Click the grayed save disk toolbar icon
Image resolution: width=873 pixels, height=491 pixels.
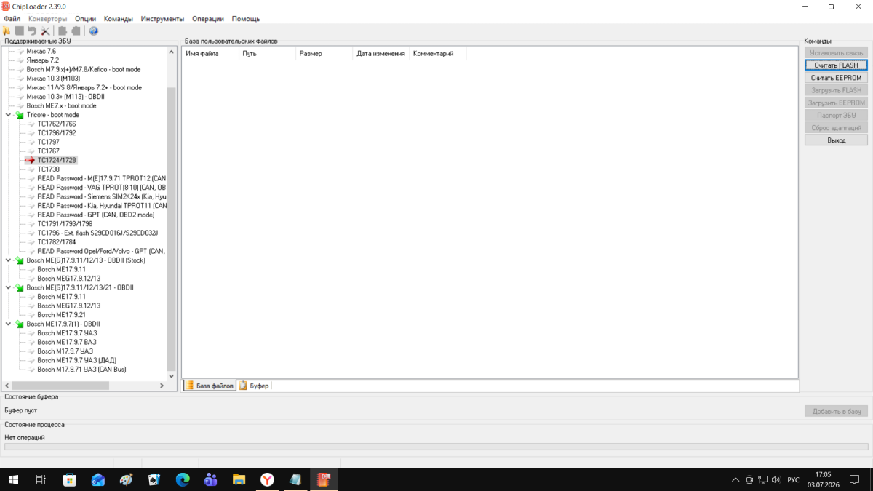point(20,31)
